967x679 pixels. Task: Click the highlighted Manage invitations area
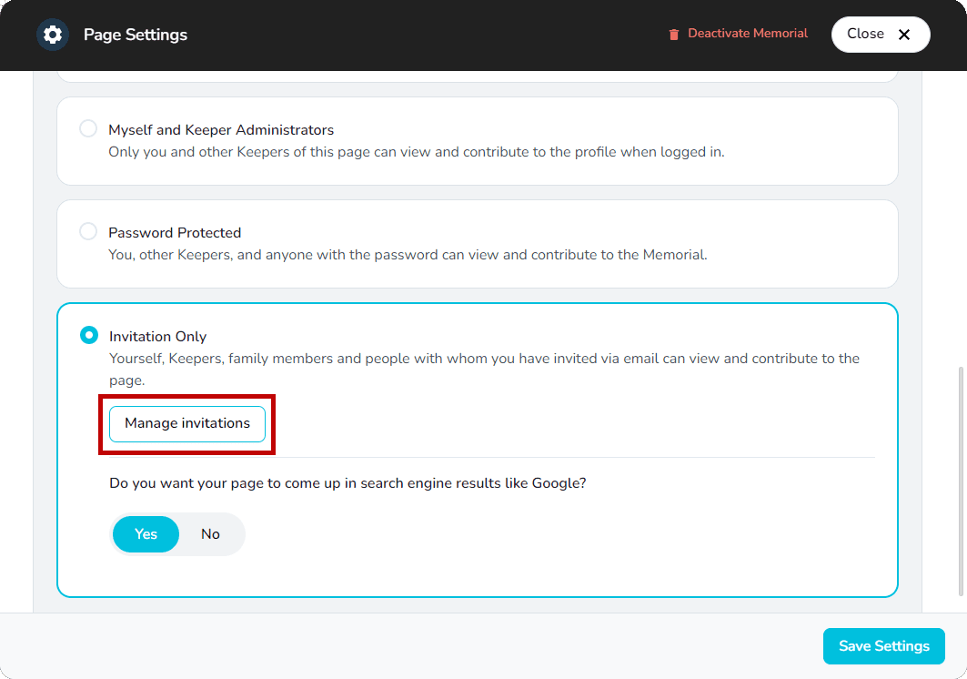[x=186, y=423]
